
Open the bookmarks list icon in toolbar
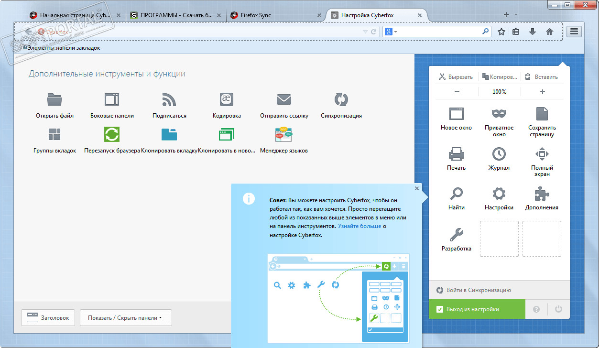516,32
